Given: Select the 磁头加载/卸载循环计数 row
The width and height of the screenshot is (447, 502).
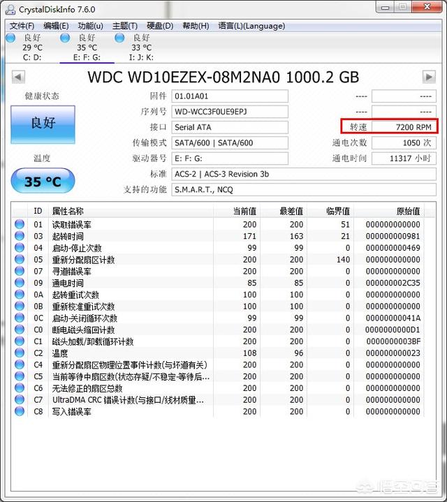Looking at the screenshot, I should coord(218,341).
